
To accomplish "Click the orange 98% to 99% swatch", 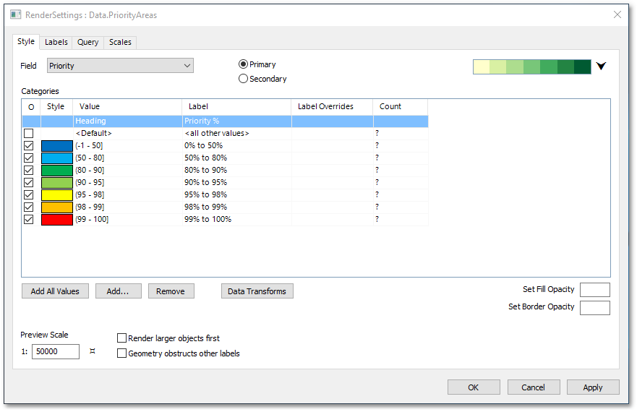I will (57, 207).
